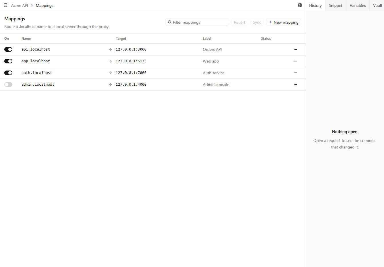Image resolution: width=384 pixels, height=267 pixels.
Task: Click target 127.0.0.1:4000
Action: click(x=131, y=85)
